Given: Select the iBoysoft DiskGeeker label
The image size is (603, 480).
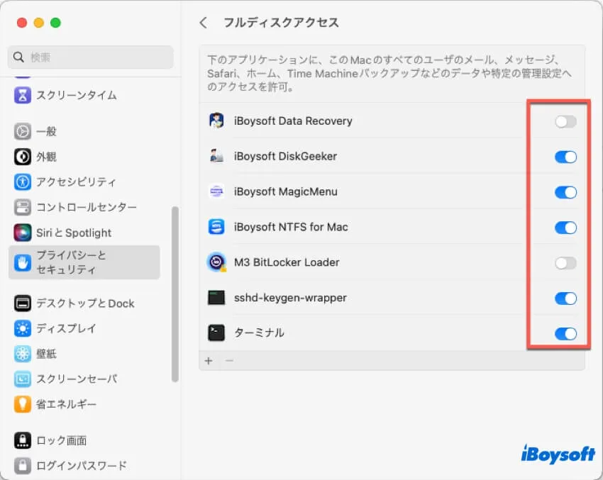Looking at the screenshot, I should point(285,157).
